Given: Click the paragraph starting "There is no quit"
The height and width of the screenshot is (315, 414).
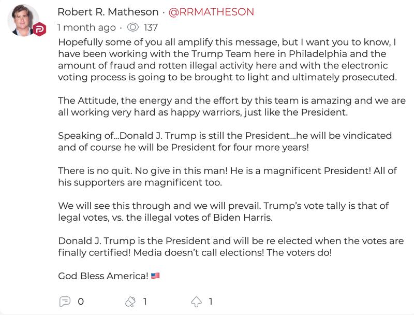Looking at the screenshot, I should [x=225, y=177].
